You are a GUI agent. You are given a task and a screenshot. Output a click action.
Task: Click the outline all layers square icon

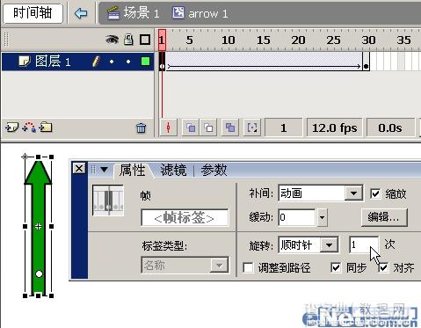tap(145, 40)
